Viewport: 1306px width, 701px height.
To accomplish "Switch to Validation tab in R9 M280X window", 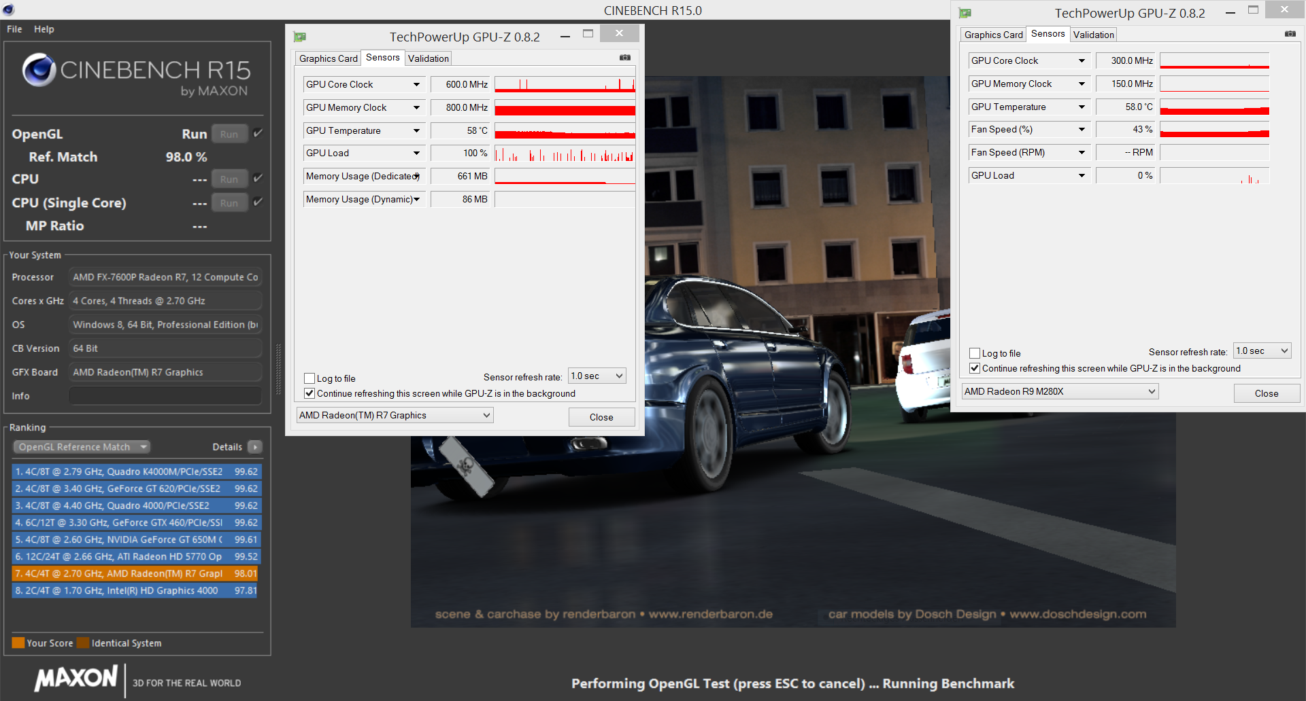I will point(1094,35).
